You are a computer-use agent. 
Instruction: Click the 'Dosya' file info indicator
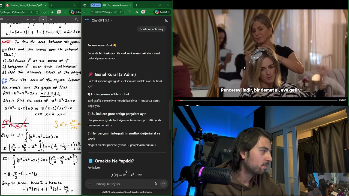pyautogui.click(x=5, y=12)
